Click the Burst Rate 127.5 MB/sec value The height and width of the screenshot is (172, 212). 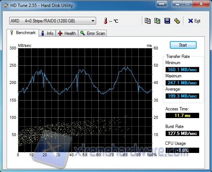coord(182,133)
